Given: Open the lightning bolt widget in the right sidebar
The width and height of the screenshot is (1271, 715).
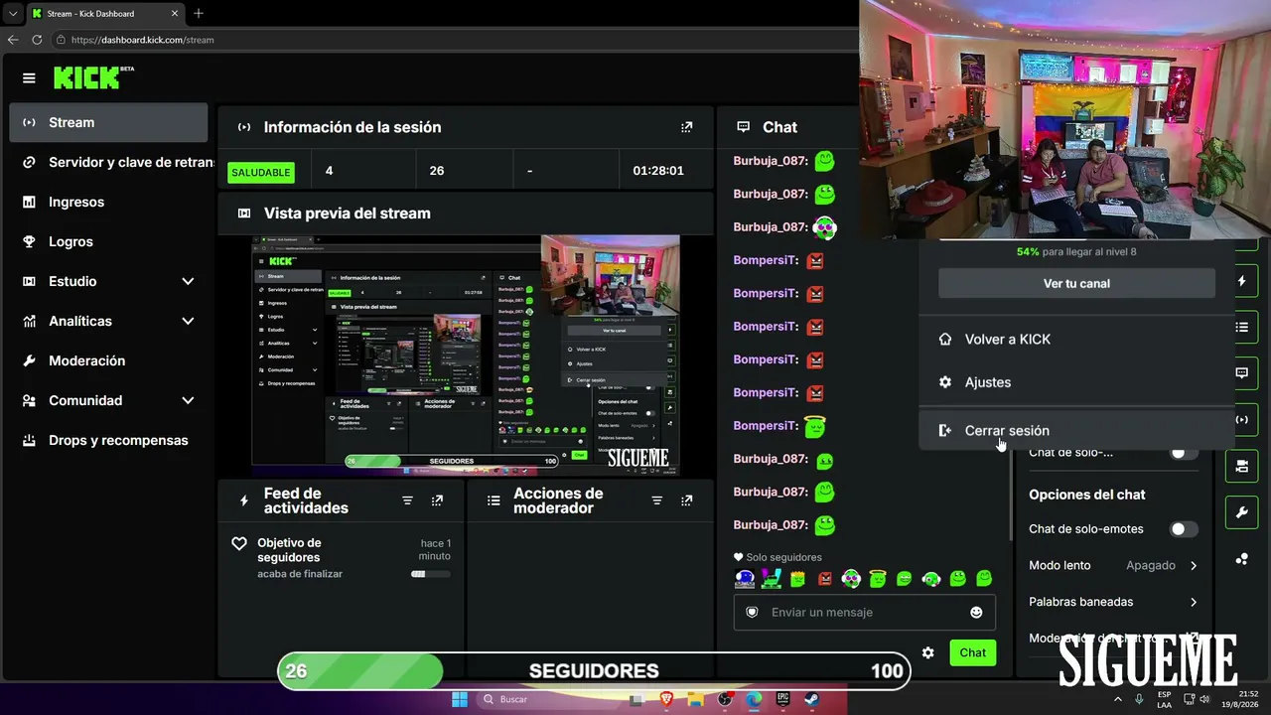Looking at the screenshot, I should [1241, 281].
